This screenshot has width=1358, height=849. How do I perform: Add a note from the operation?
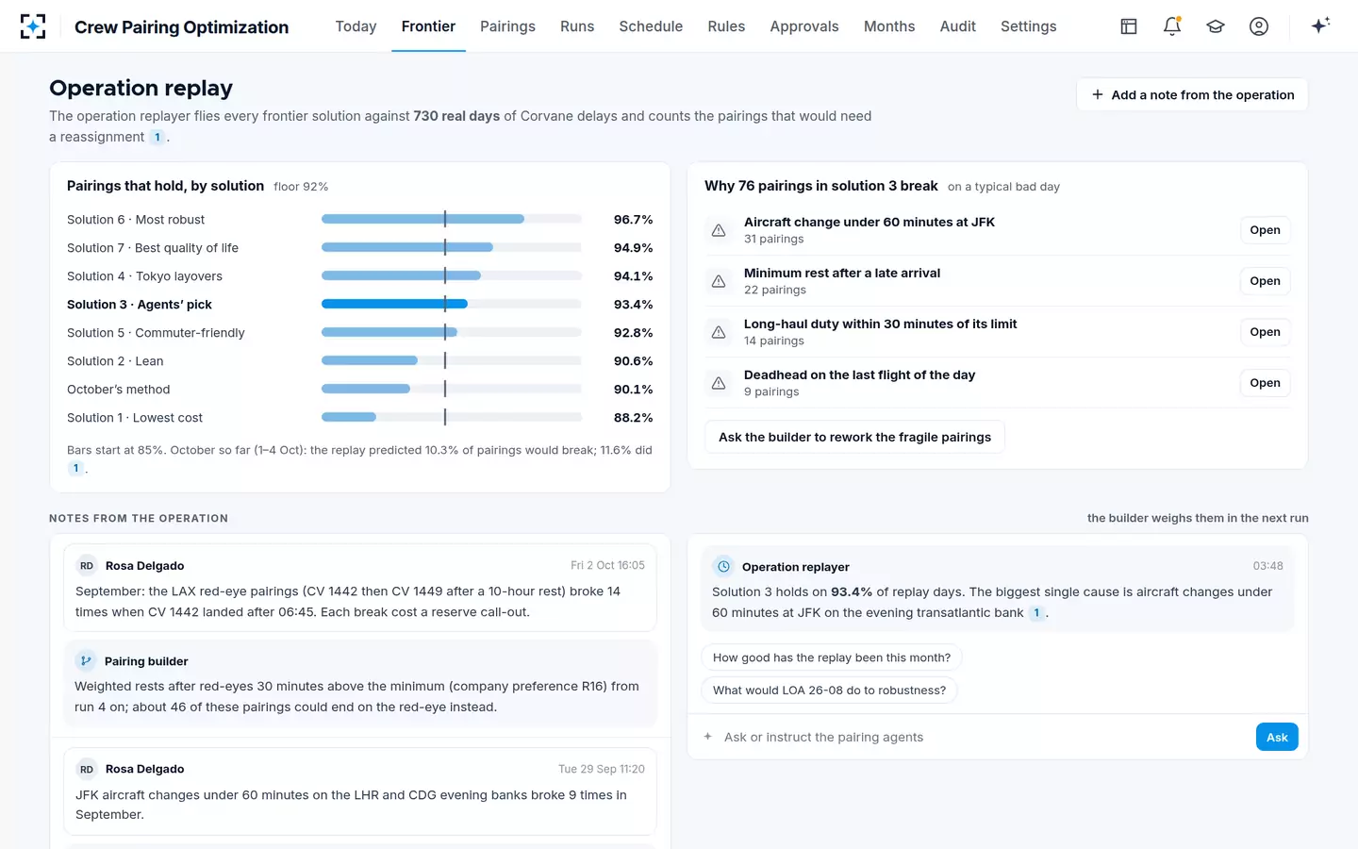pos(1192,94)
